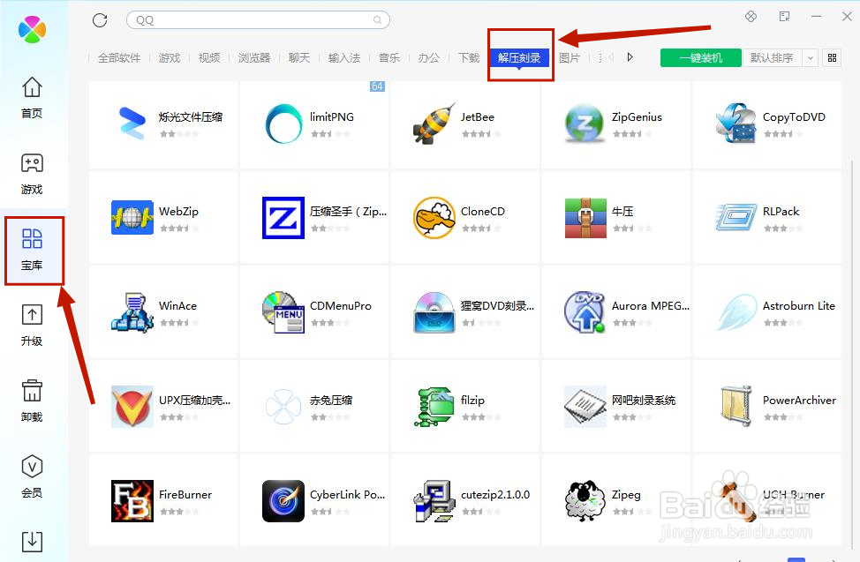Open the 下载 category tab
Screen dimensions: 860x562
tap(469, 57)
